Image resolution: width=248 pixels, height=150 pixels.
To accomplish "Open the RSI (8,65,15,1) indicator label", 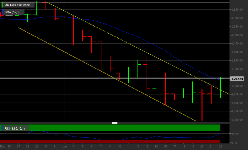I will (x=15, y=129).
